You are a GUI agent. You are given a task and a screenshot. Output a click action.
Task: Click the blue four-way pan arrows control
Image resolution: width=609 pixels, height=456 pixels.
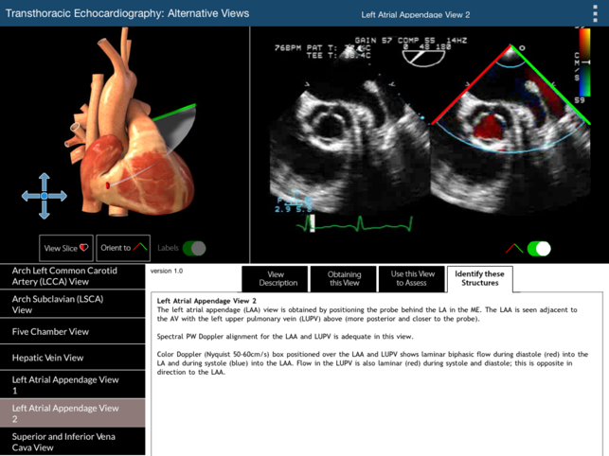45,196
